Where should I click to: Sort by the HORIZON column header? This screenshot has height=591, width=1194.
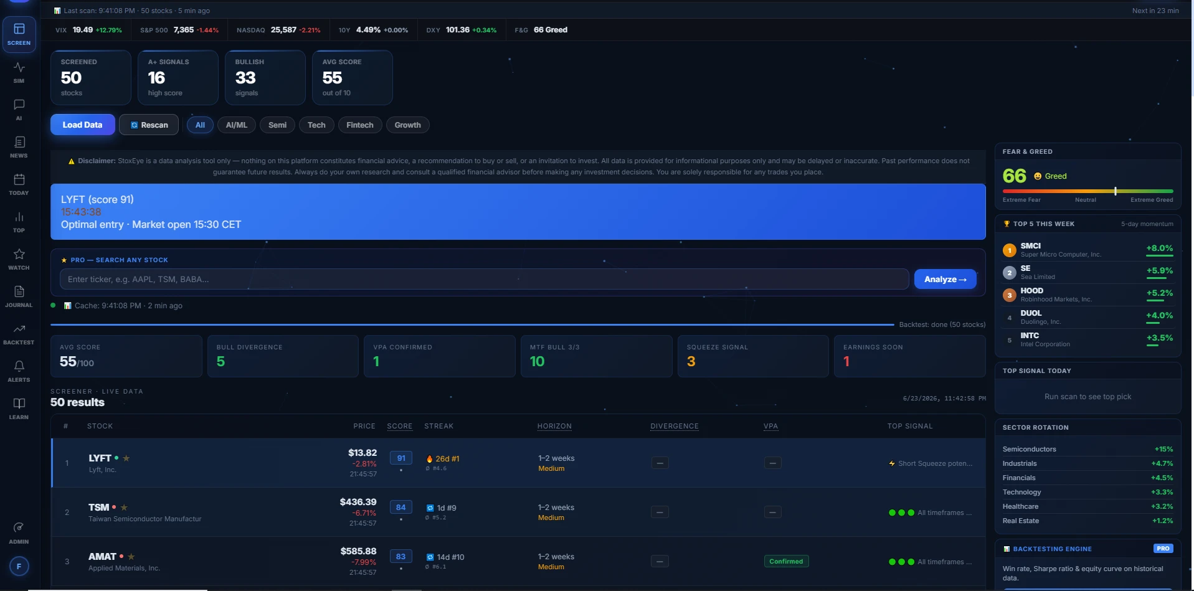point(554,426)
